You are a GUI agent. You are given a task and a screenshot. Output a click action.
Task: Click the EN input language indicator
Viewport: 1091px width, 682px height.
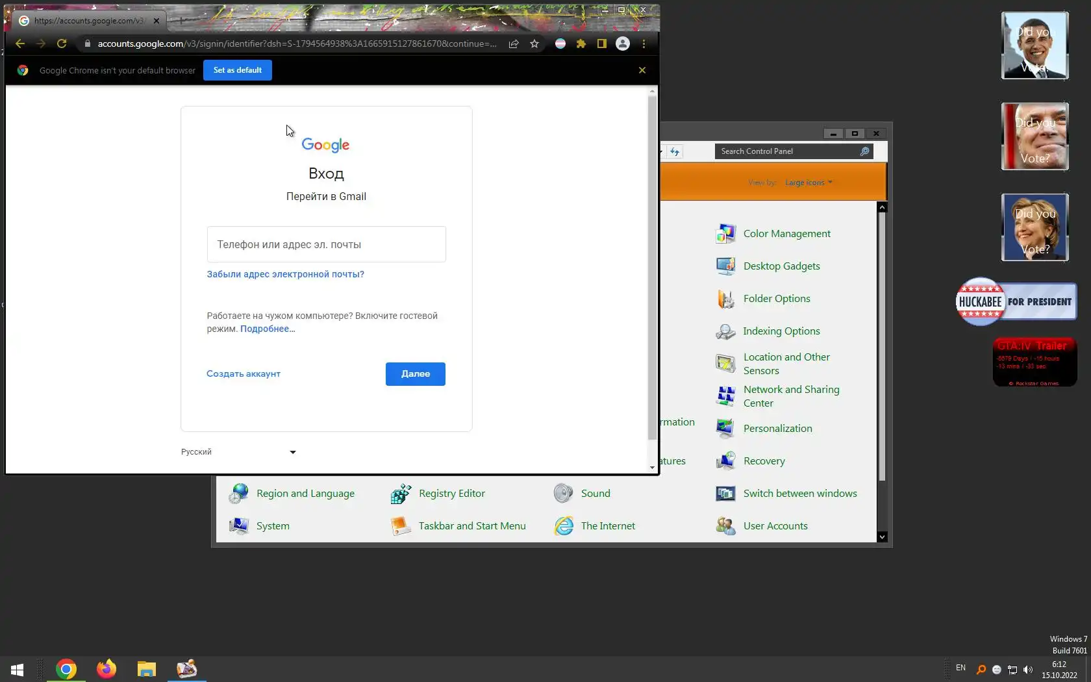[961, 668]
